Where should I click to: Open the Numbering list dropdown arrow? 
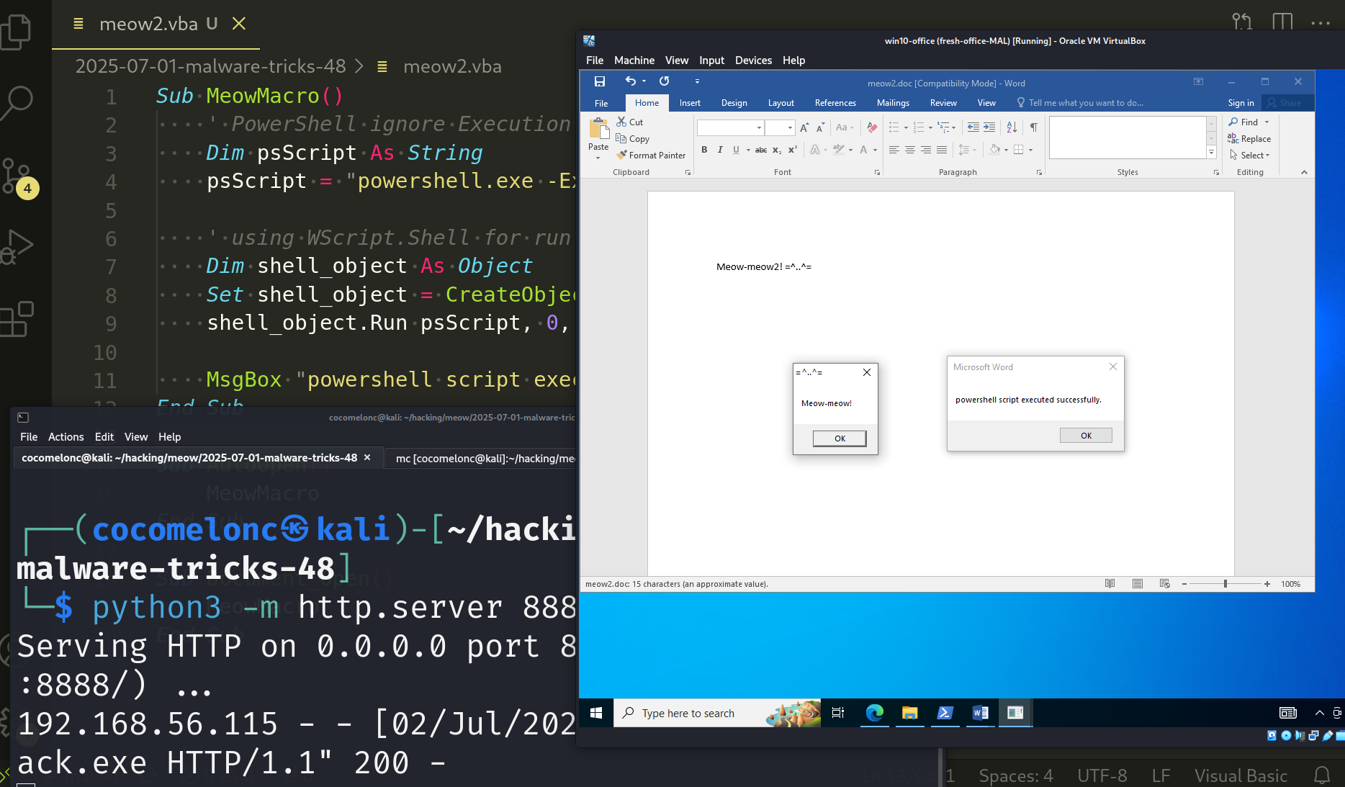930,127
